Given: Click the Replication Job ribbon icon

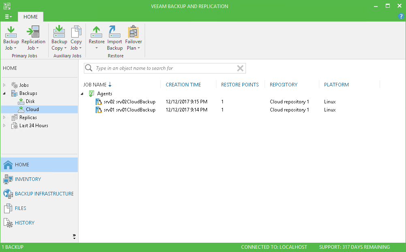Looking at the screenshot, I should click(x=33, y=31).
